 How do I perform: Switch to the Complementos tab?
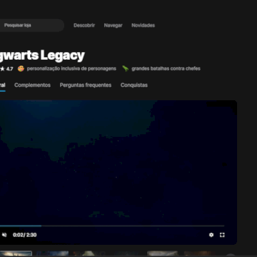(32, 85)
